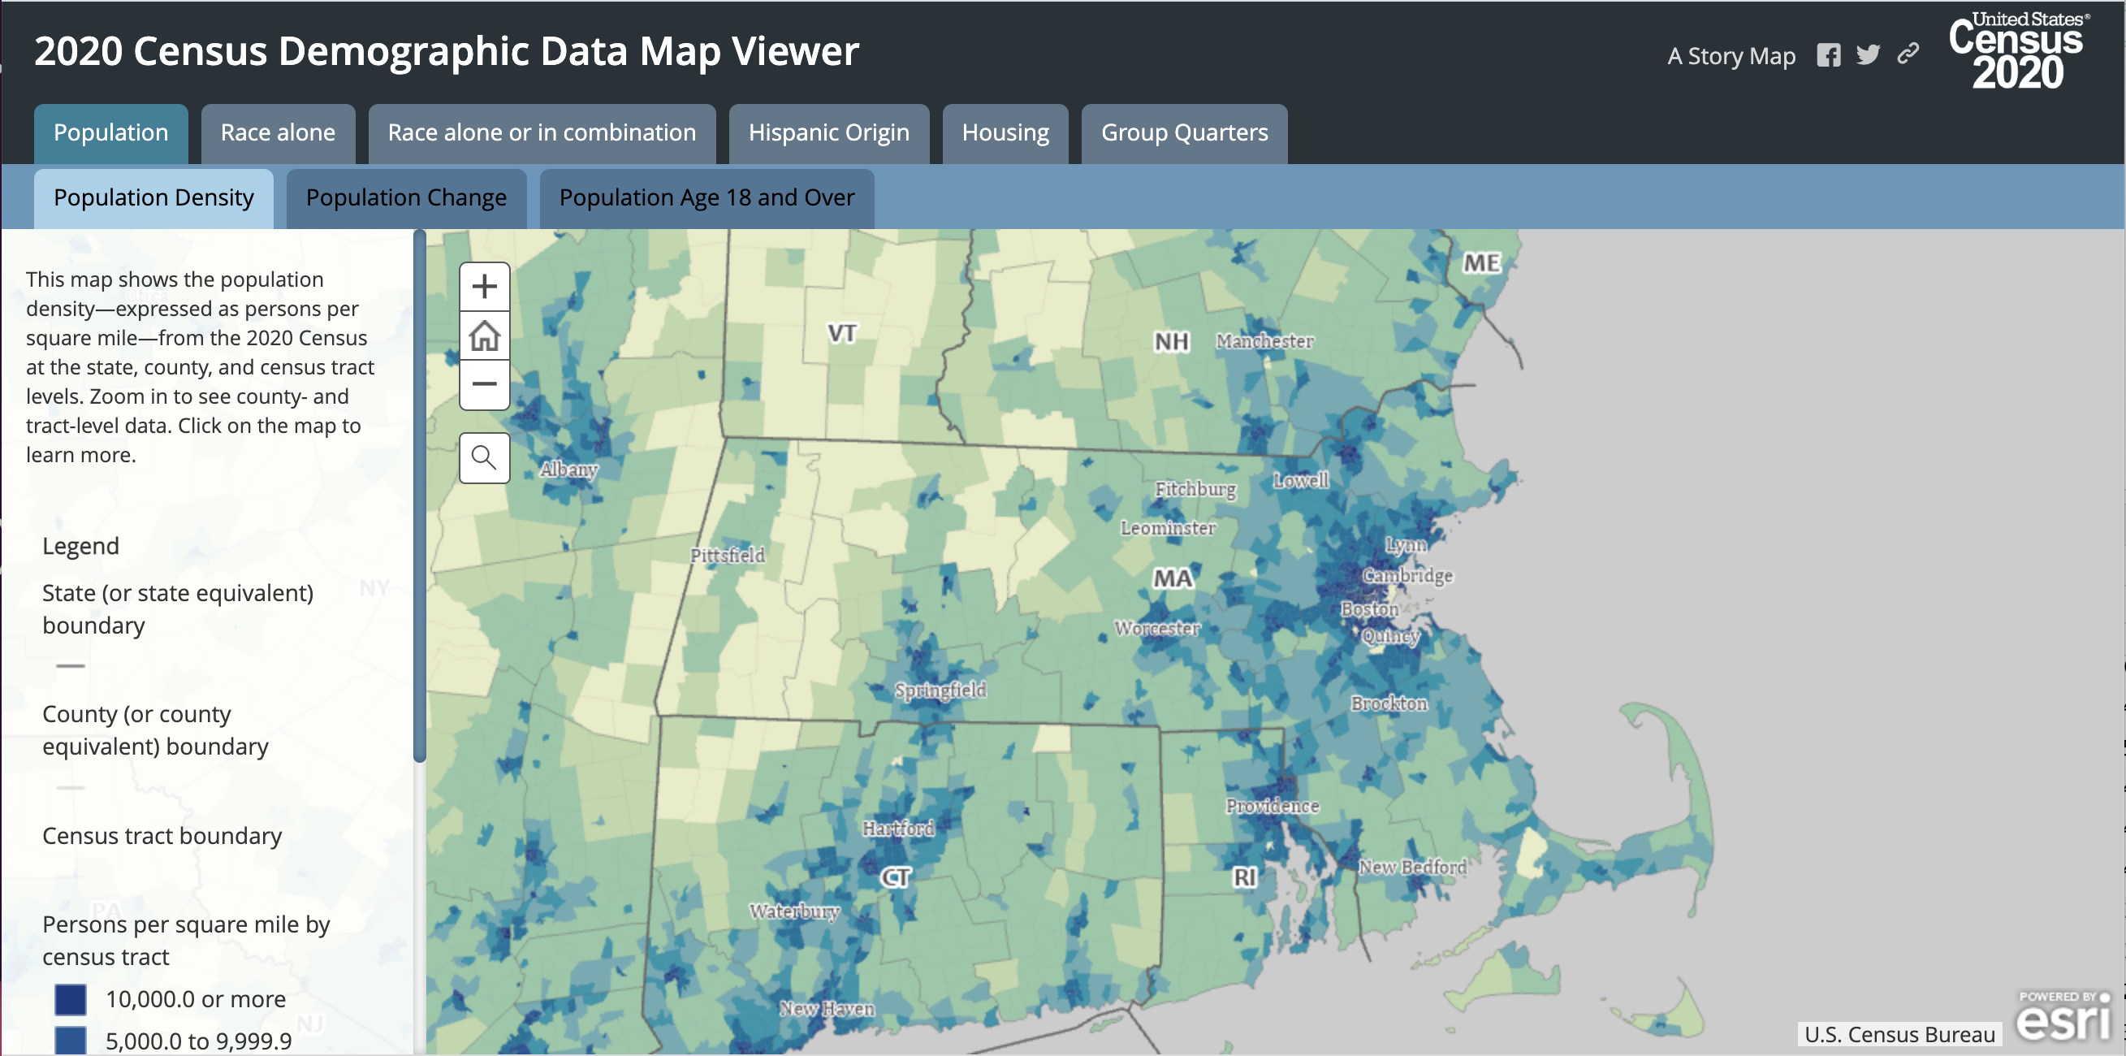Reset map to home extent

tap(485, 335)
